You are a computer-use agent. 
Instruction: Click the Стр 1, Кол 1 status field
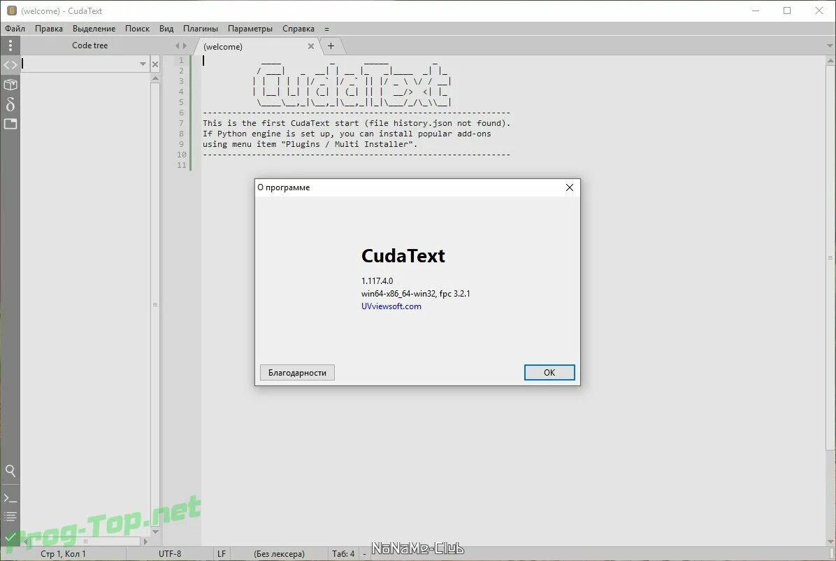click(x=63, y=553)
